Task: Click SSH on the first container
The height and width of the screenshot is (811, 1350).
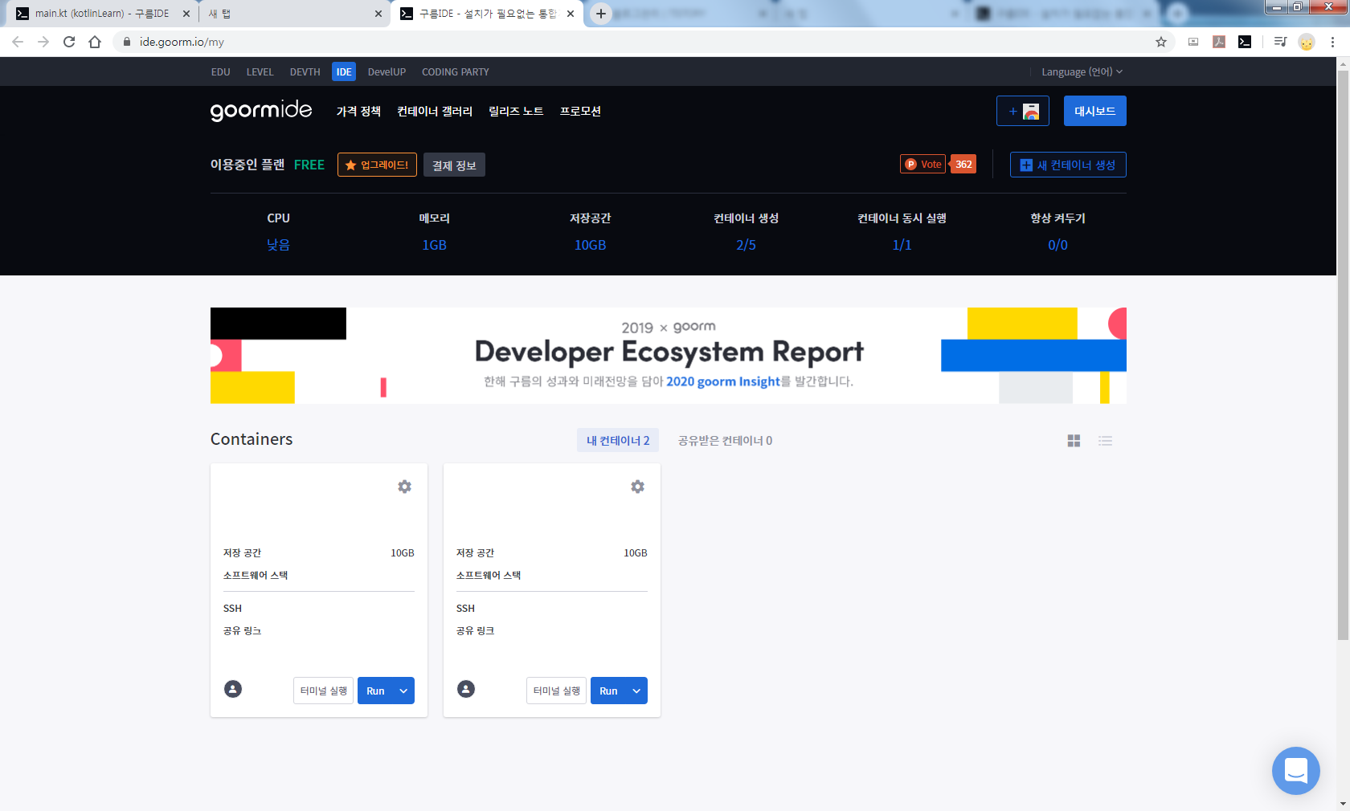Action: click(232, 608)
